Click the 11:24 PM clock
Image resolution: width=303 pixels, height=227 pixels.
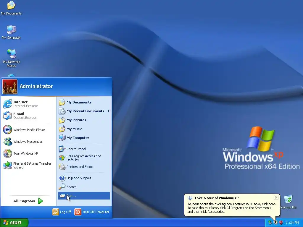[x=292, y=223]
